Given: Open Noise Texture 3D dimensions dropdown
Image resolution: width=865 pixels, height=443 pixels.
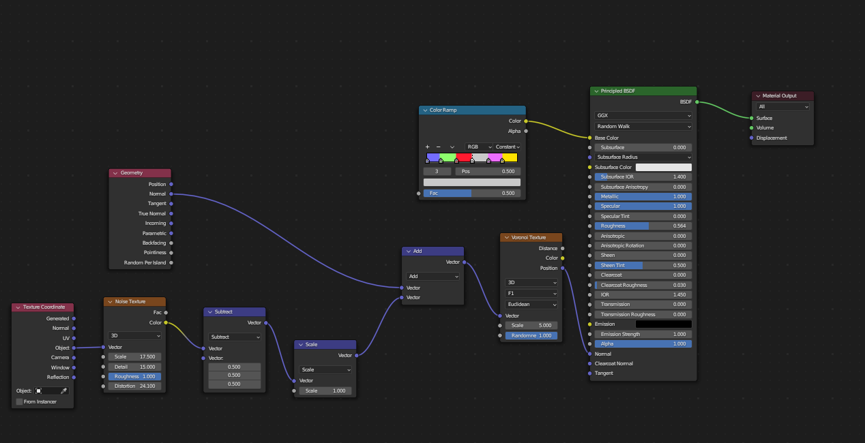Looking at the screenshot, I should (x=134, y=335).
